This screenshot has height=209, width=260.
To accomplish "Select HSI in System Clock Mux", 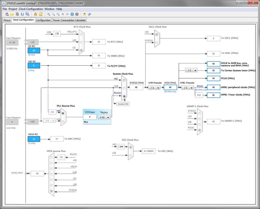I will pyautogui.click(x=124, y=80).
